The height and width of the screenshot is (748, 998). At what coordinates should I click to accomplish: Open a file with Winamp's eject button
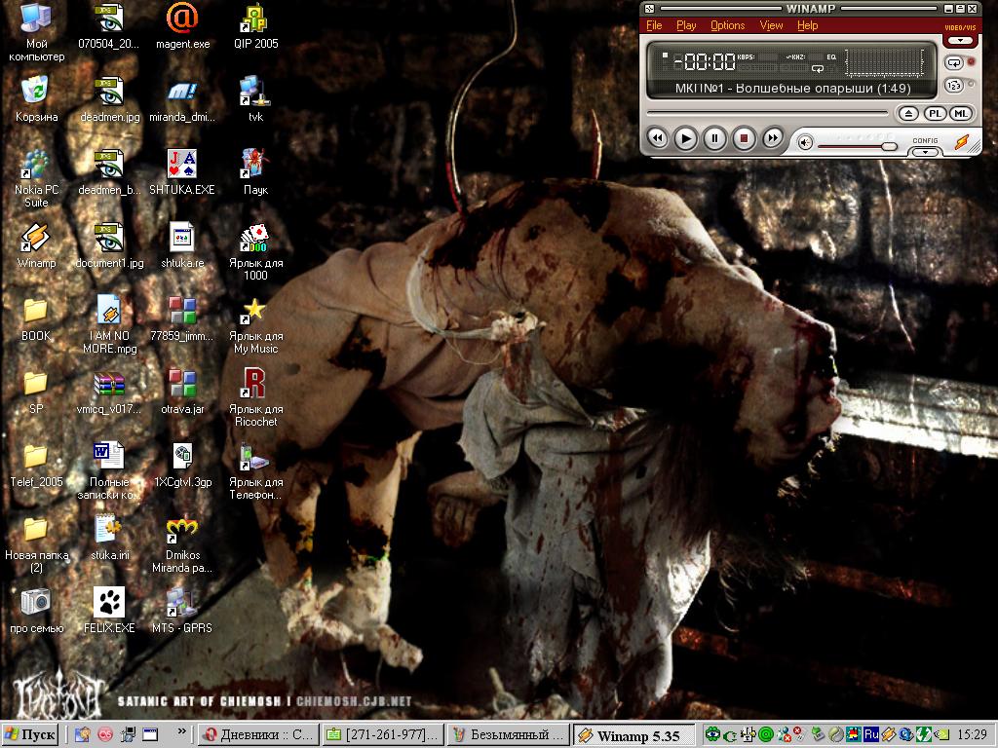(909, 114)
